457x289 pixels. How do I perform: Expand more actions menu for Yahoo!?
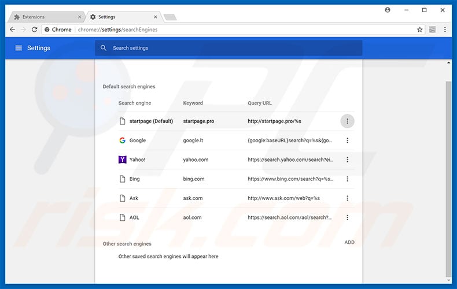pyautogui.click(x=347, y=160)
